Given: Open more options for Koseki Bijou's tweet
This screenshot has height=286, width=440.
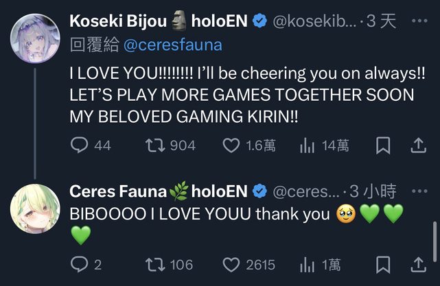Looking at the screenshot, I should tap(419, 21).
